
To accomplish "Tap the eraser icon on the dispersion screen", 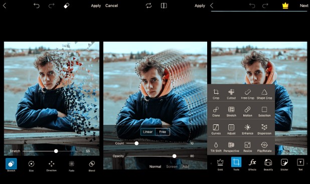I will tap(66, 6).
